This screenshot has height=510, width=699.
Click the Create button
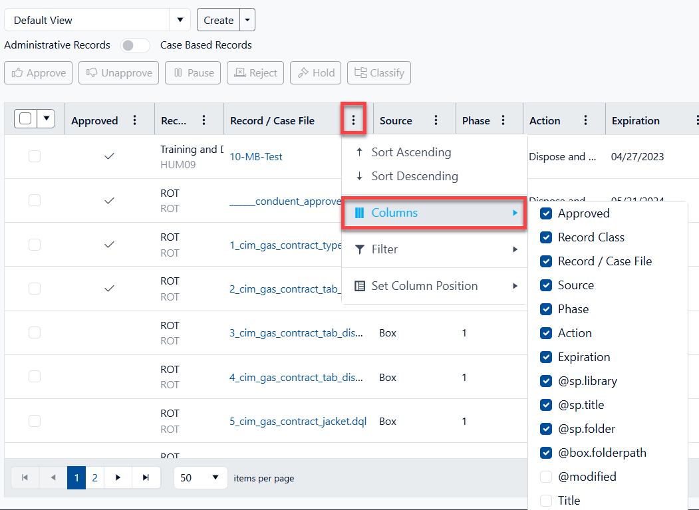pyautogui.click(x=218, y=20)
